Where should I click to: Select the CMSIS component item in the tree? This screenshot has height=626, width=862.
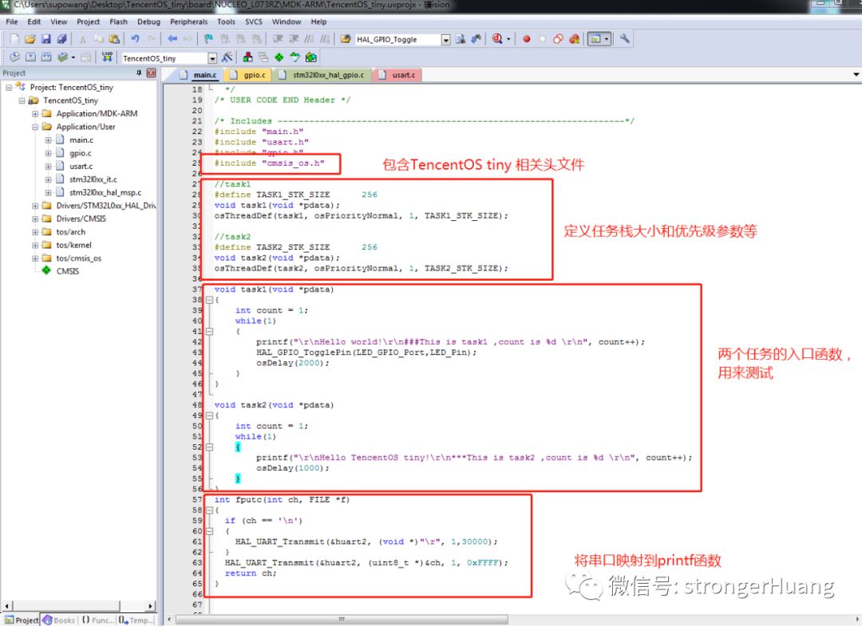point(67,271)
